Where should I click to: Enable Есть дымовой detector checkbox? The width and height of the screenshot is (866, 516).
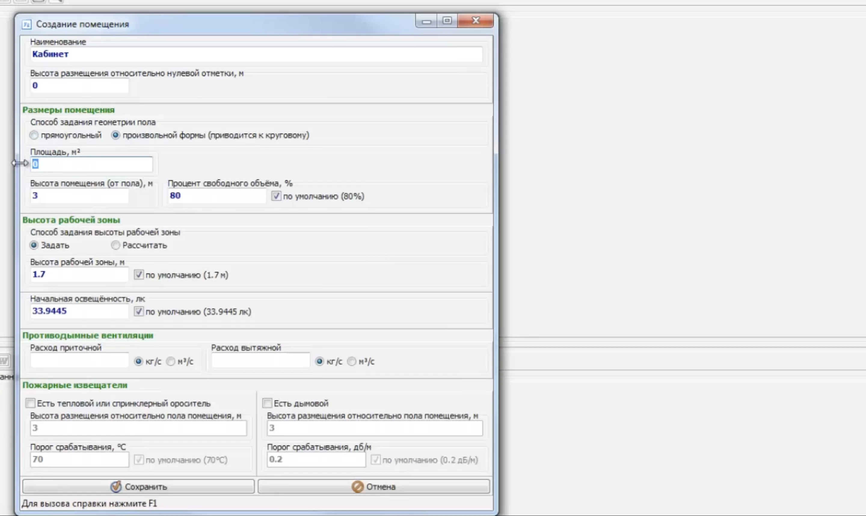click(x=267, y=403)
